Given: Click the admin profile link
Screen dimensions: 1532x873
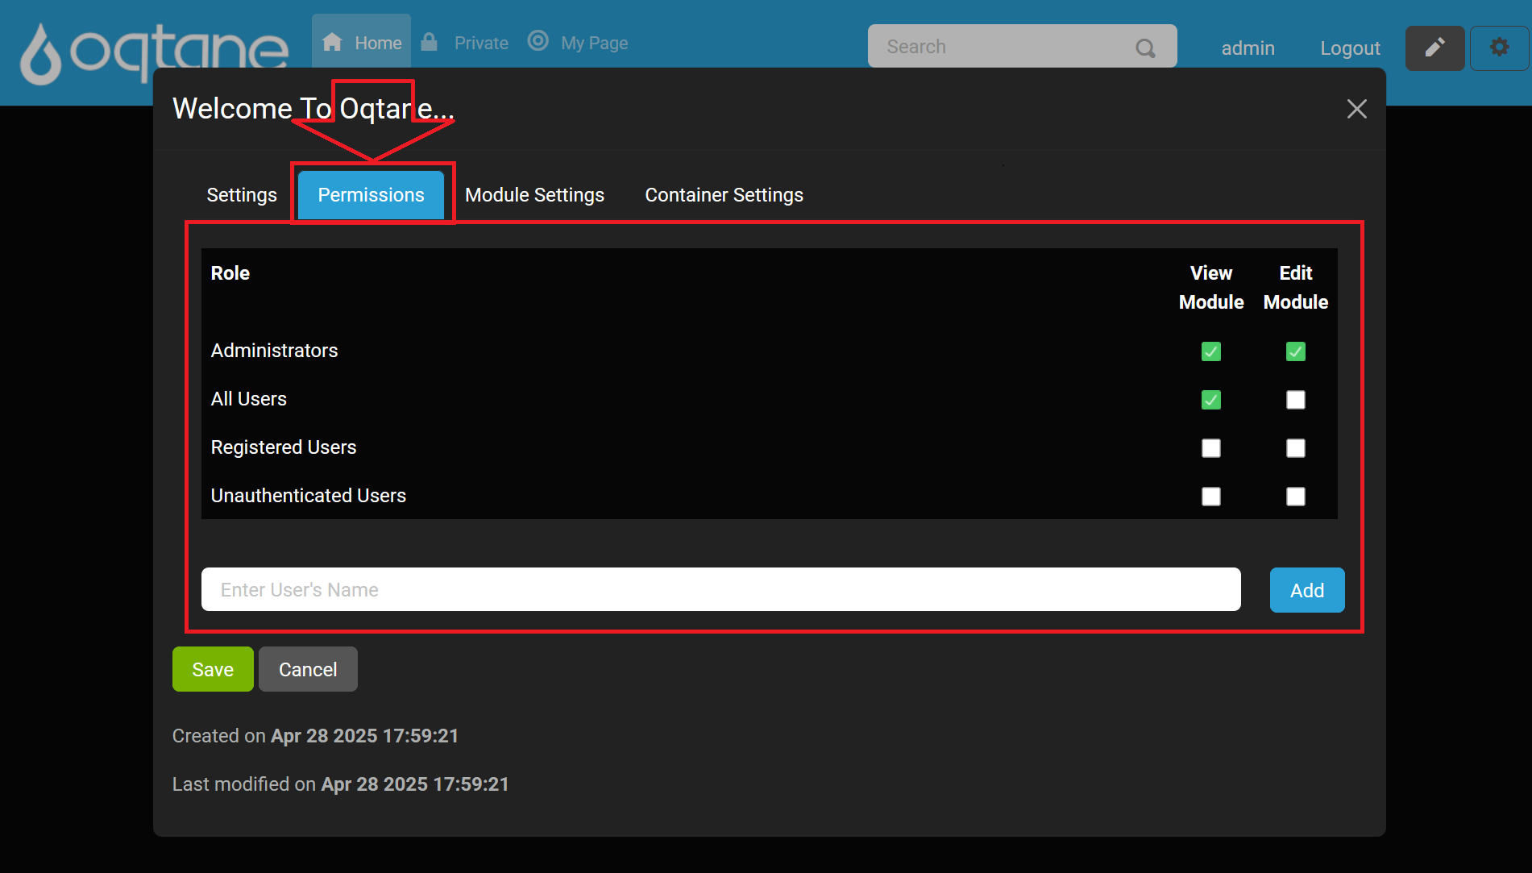Looking at the screenshot, I should pyautogui.click(x=1248, y=48).
